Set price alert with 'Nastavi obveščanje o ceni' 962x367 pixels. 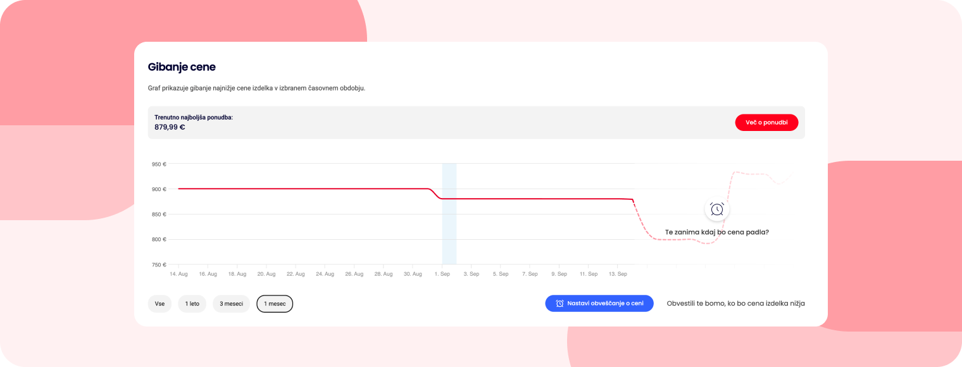pyautogui.click(x=599, y=304)
